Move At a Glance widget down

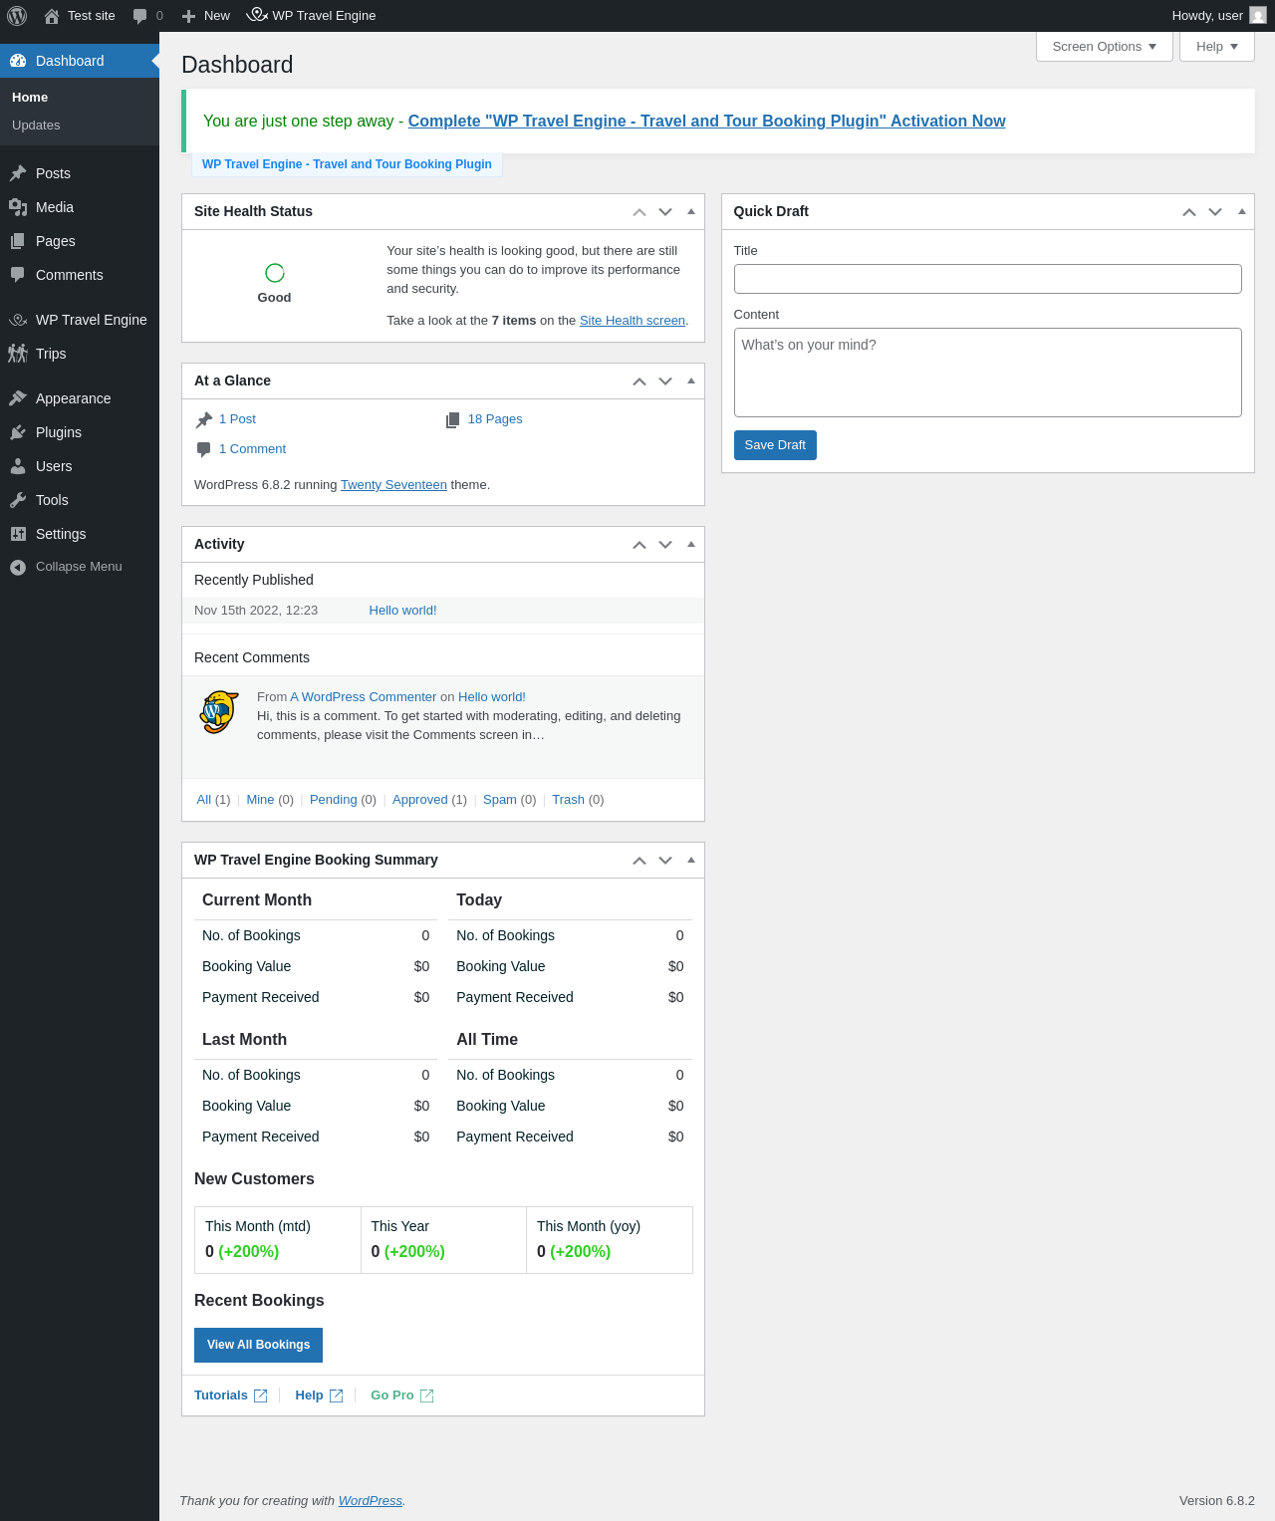point(665,381)
